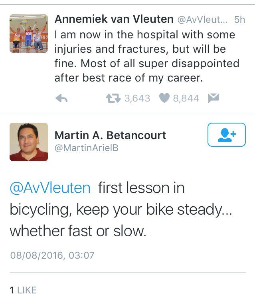Open Martin A. Betancourt's profile picture
The image size is (255, 303).
tap(28, 142)
